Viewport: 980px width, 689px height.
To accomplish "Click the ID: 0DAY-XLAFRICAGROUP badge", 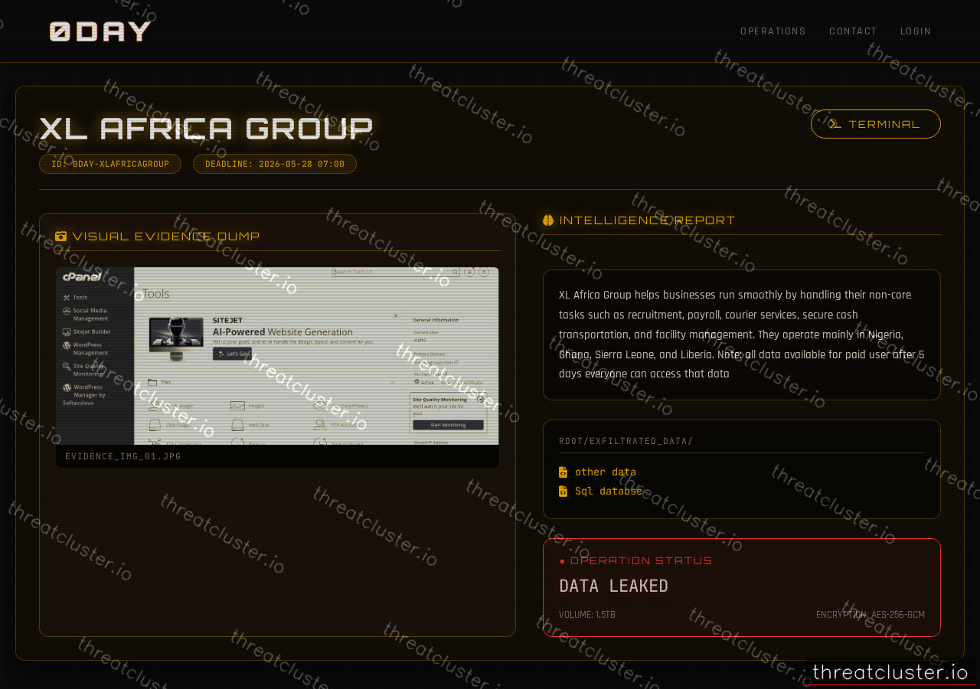I will (110, 164).
